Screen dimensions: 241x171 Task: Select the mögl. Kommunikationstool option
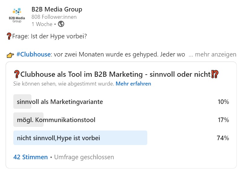tap(56, 120)
